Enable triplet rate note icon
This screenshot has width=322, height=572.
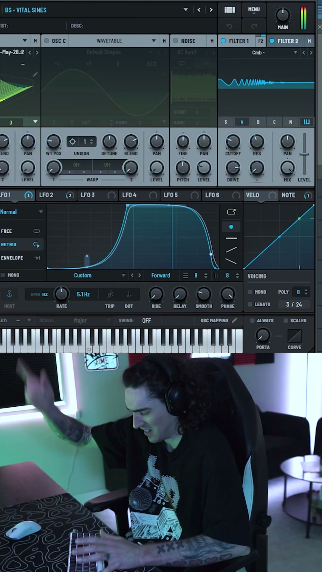tap(110, 294)
